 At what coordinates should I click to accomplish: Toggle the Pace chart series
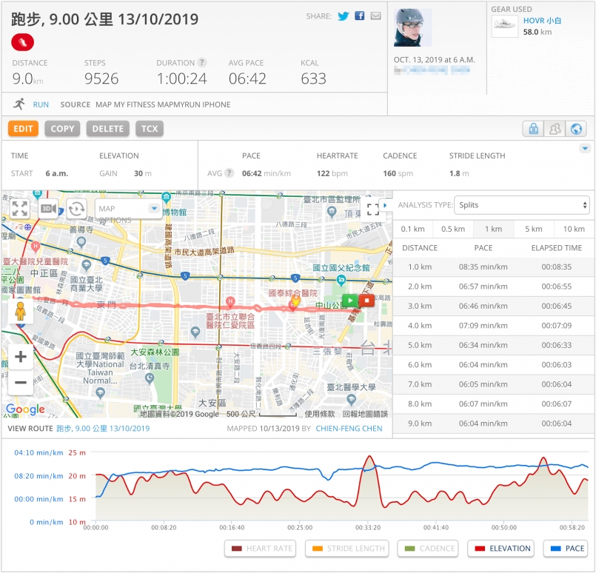click(566, 549)
